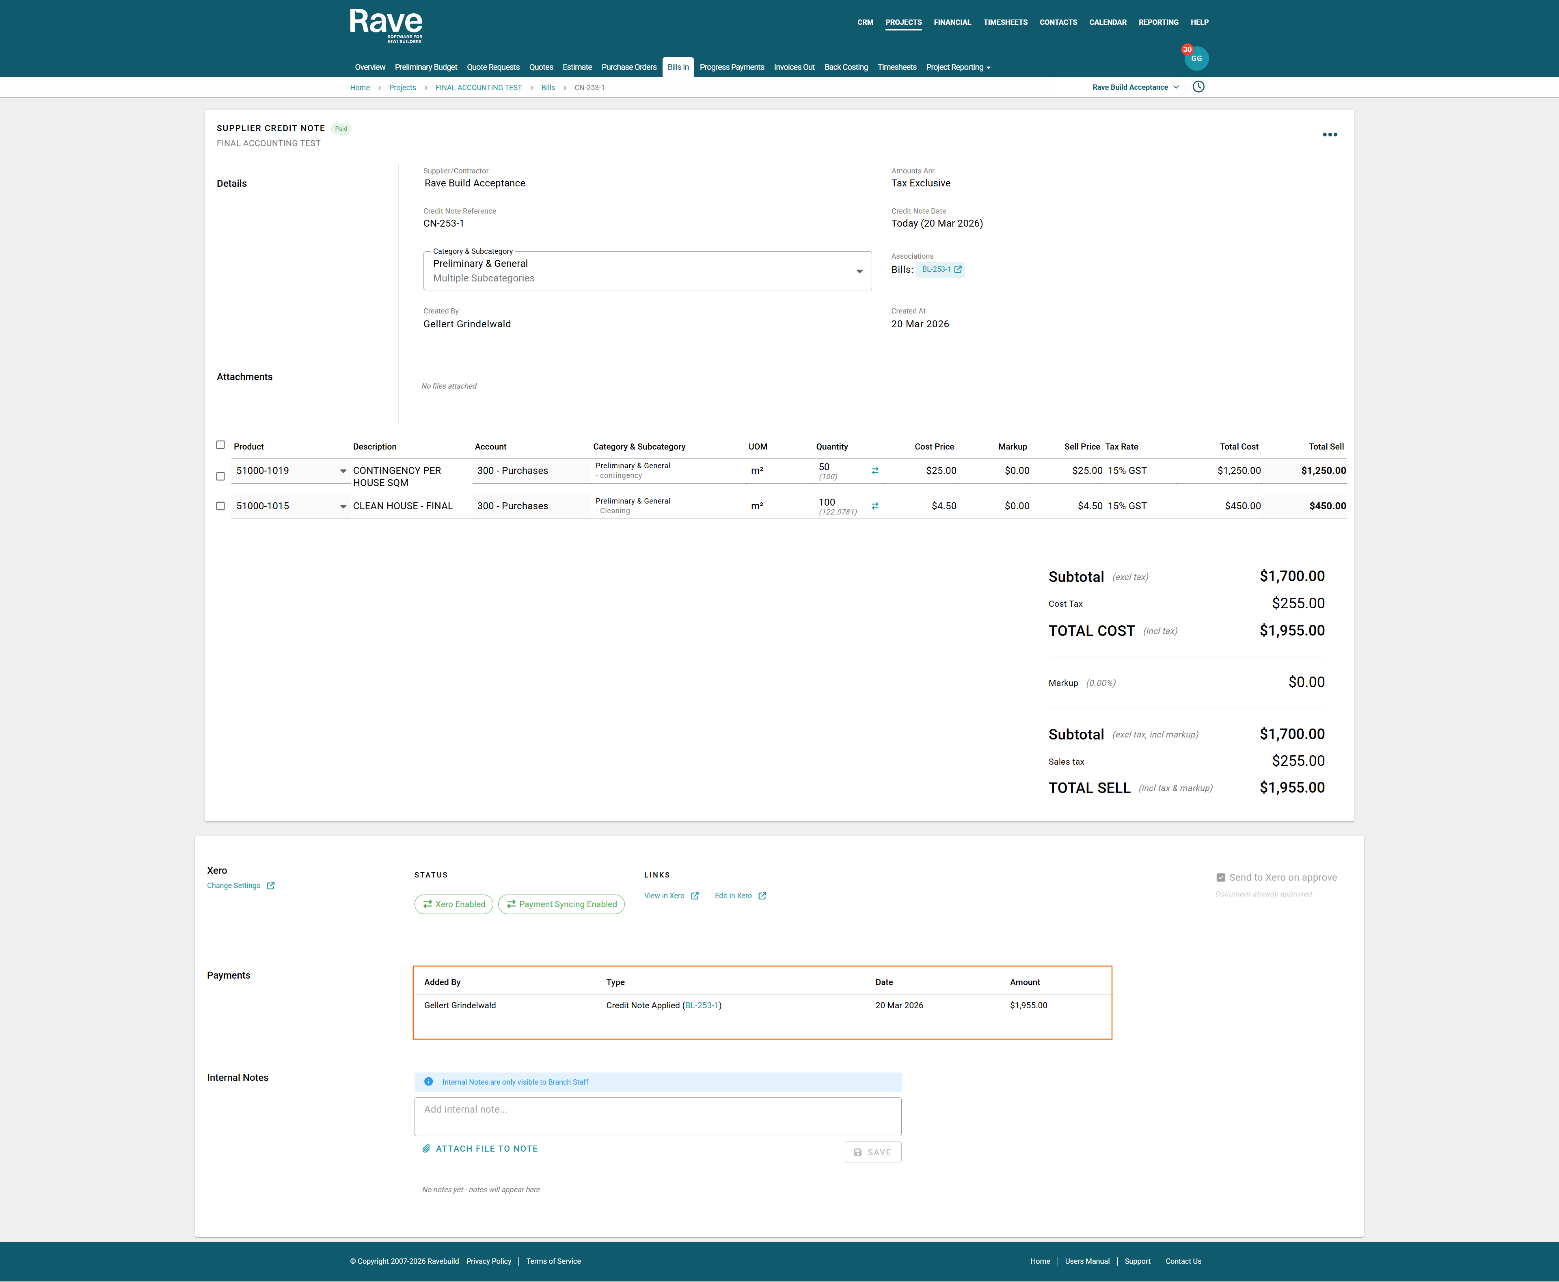This screenshot has height=1282, width=1559.
Task: Open the FINANCIAL top menu
Action: click(x=952, y=22)
